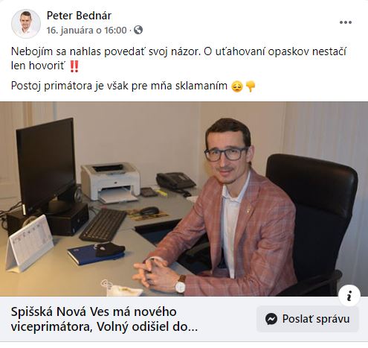Viewport: 368px width, 348px height.
Task: Click the sad face emoji
Action: pyautogui.click(x=237, y=86)
